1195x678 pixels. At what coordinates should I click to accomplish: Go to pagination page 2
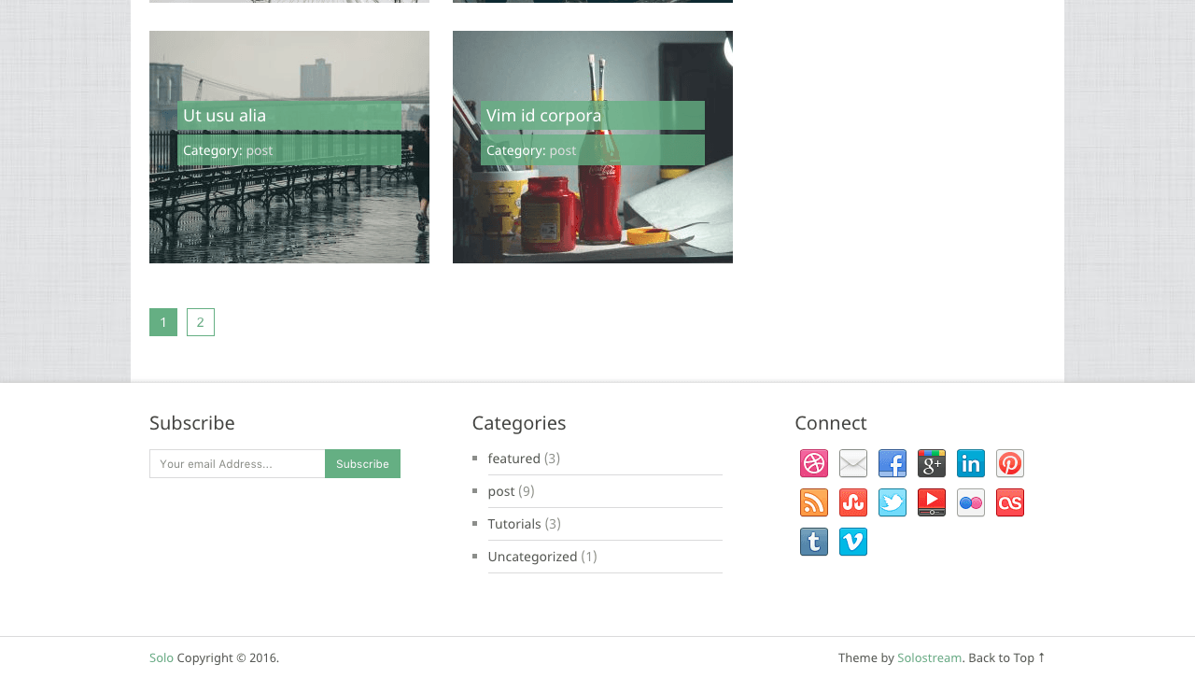pyautogui.click(x=201, y=322)
